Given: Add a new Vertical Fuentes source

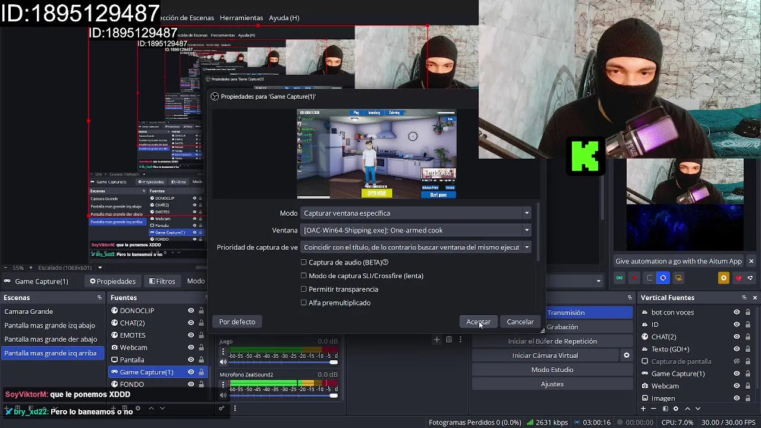Looking at the screenshot, I should click(x=643, y=409).
